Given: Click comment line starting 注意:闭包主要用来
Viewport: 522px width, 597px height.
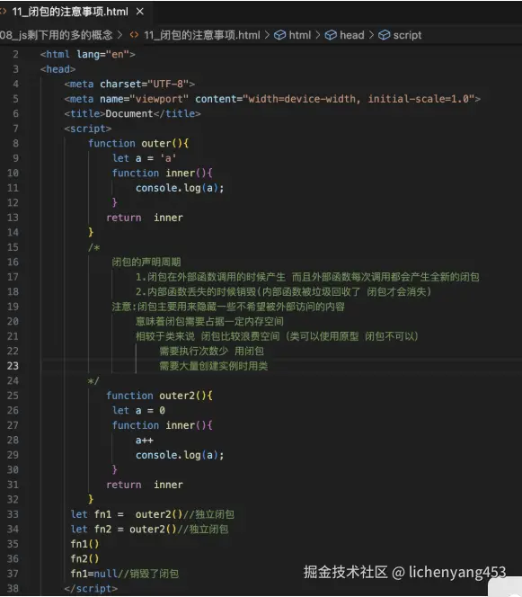Looking at the screenshot, I should click(228, 307).
